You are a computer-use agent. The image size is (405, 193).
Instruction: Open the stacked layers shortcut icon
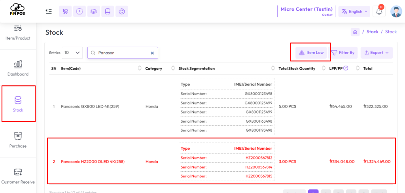point(93,11)
